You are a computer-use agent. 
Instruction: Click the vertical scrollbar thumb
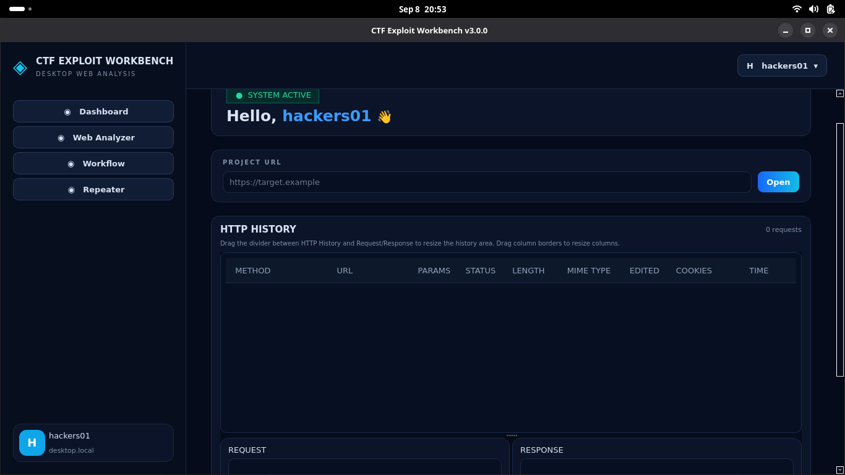tap(840, 249)
